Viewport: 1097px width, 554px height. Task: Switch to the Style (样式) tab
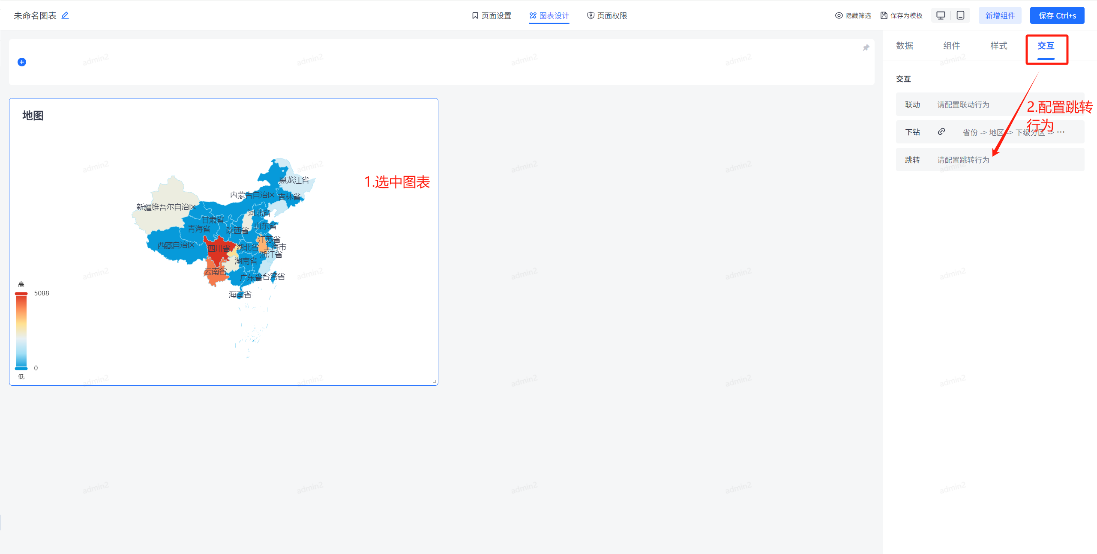click(998, 46)
